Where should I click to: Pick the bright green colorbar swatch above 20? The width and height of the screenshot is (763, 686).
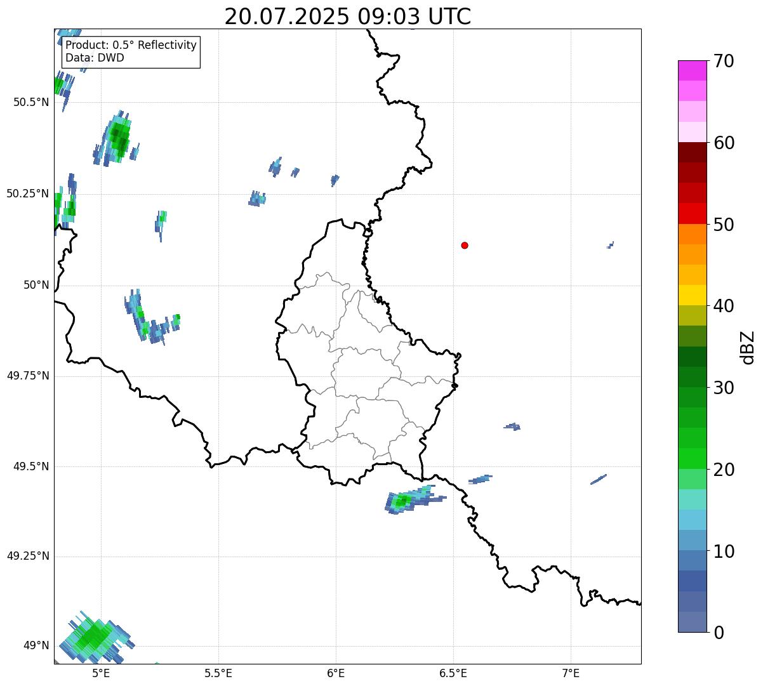point(693,458)
